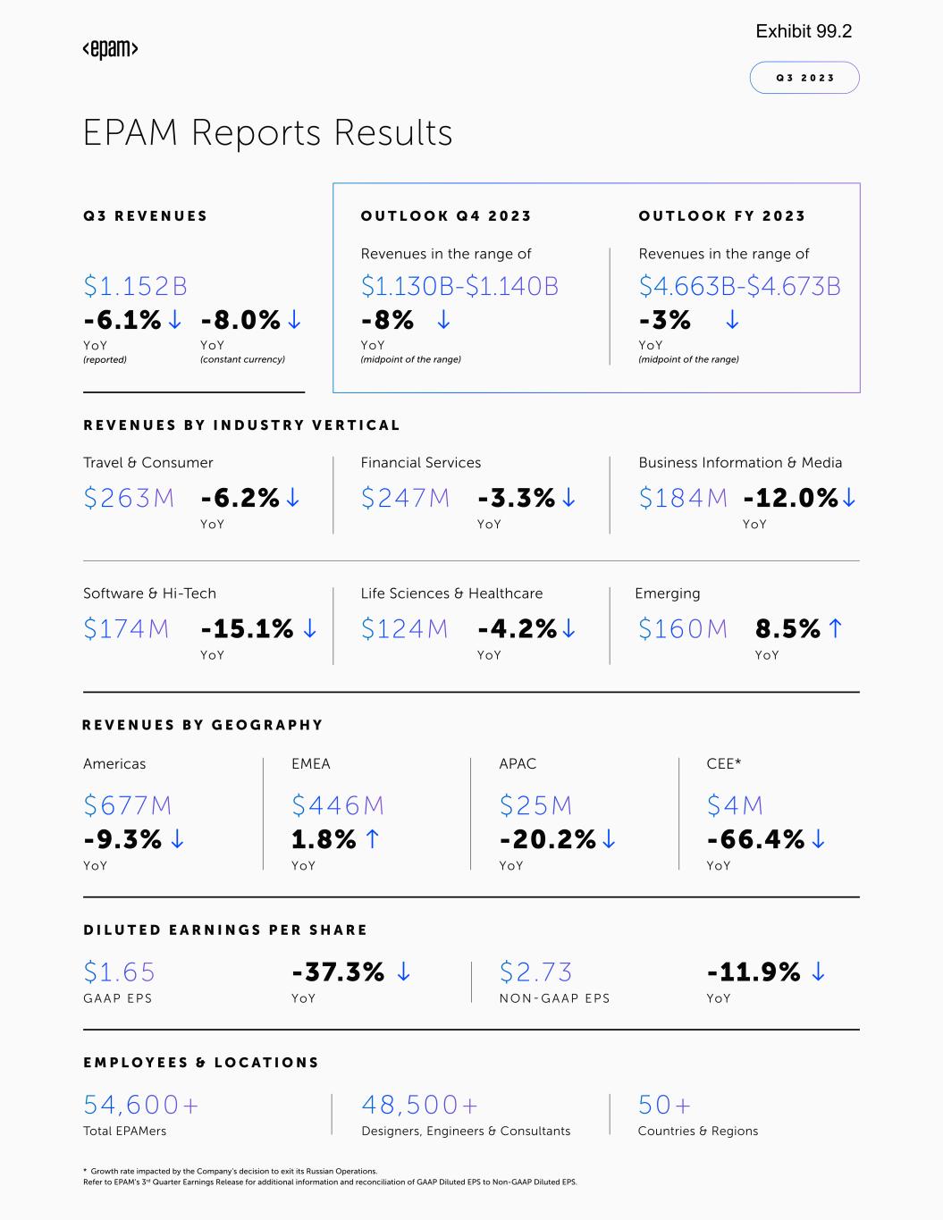Select the Outlook Q4 2023 heading

click(x=446, y=216)
